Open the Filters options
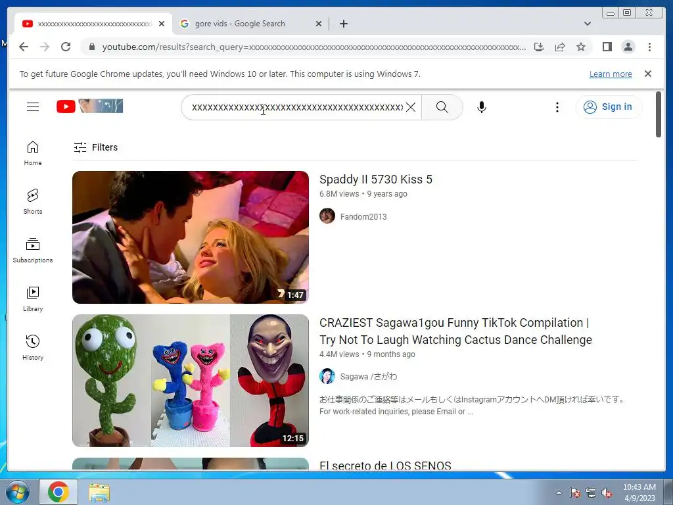Viewport: 673px width, 505px height. click(x=95, y=147)
